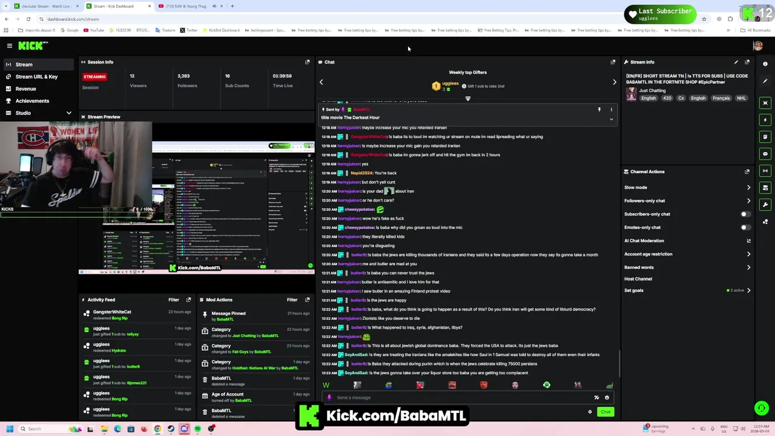The width and height of the screenshot is (775, 436).
Task: Click Host Channel action
Action: tap(638, 279)
